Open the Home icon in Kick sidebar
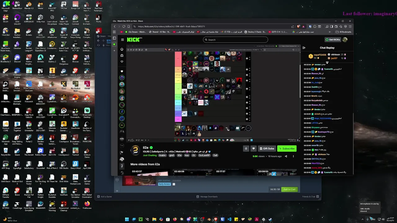Screen dimensions: 397x223 pos(122,49)
